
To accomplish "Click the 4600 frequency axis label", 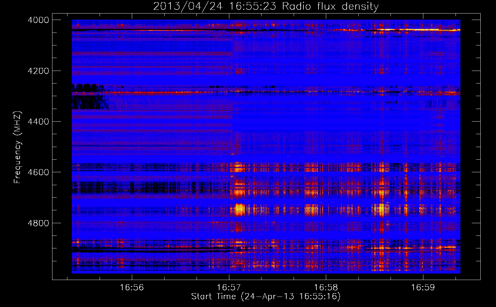I will point(38,172).
